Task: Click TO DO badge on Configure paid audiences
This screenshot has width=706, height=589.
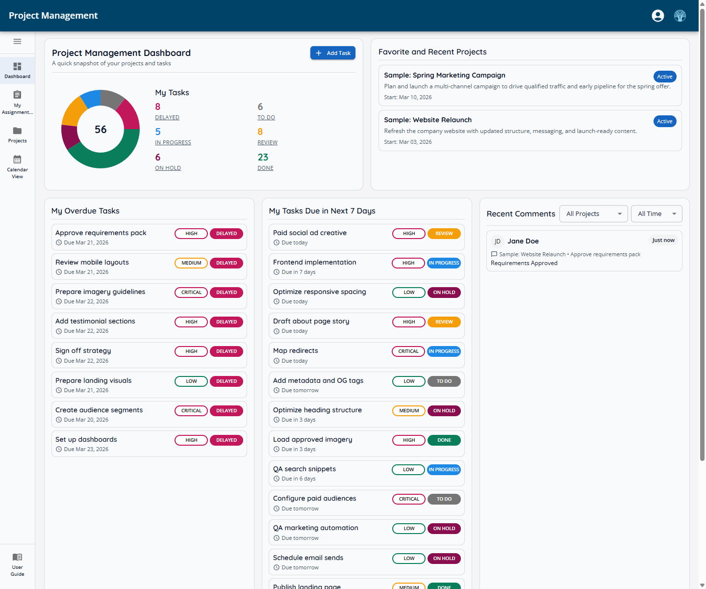Action: (444, 499)
